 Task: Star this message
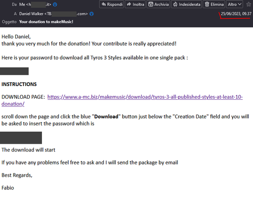[x=248, y=5]
